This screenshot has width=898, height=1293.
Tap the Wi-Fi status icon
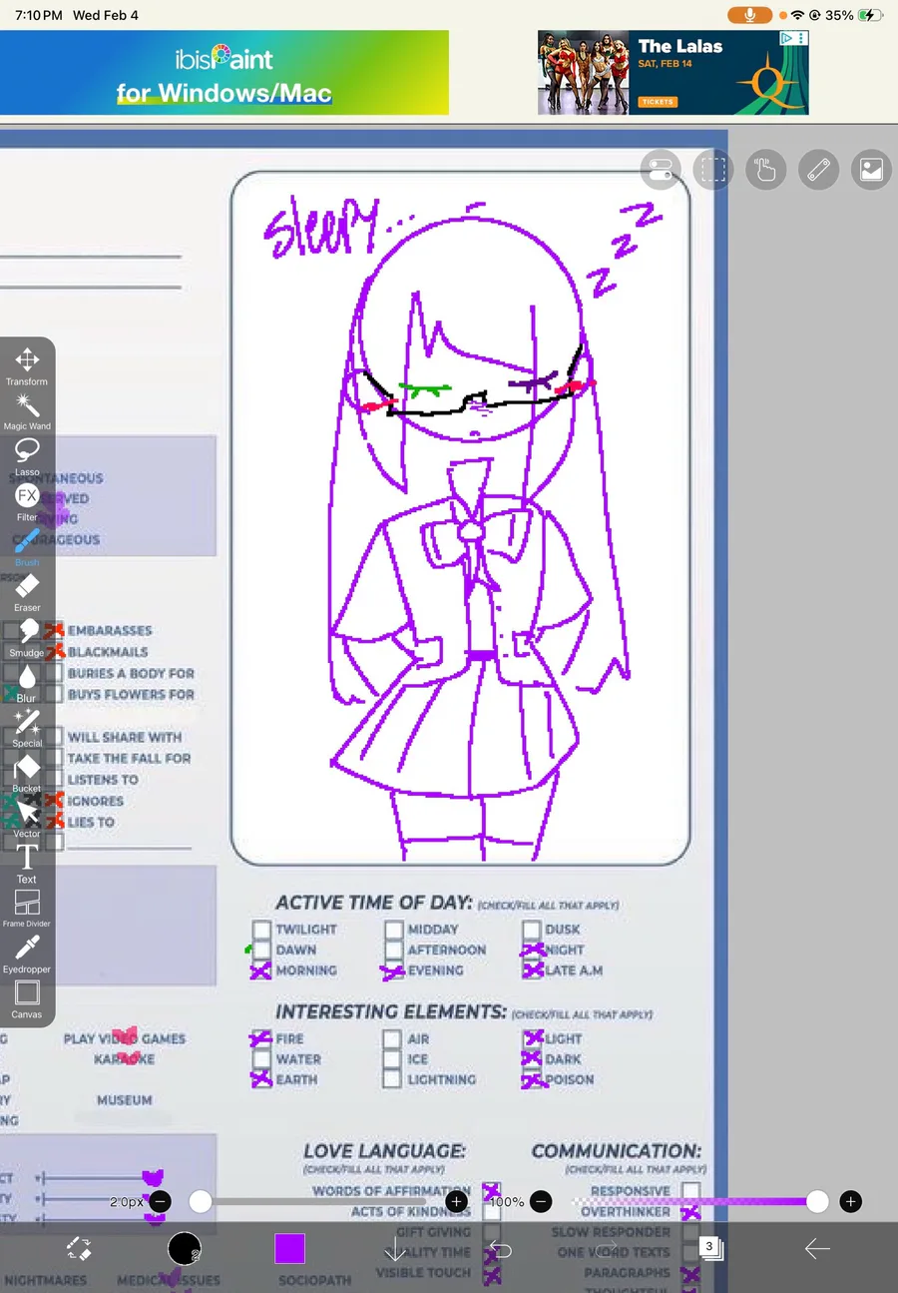(x=798, y=15)
